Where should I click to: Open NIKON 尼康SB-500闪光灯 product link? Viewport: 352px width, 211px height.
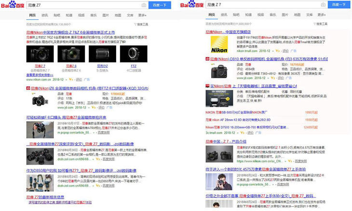click(236, 112)
